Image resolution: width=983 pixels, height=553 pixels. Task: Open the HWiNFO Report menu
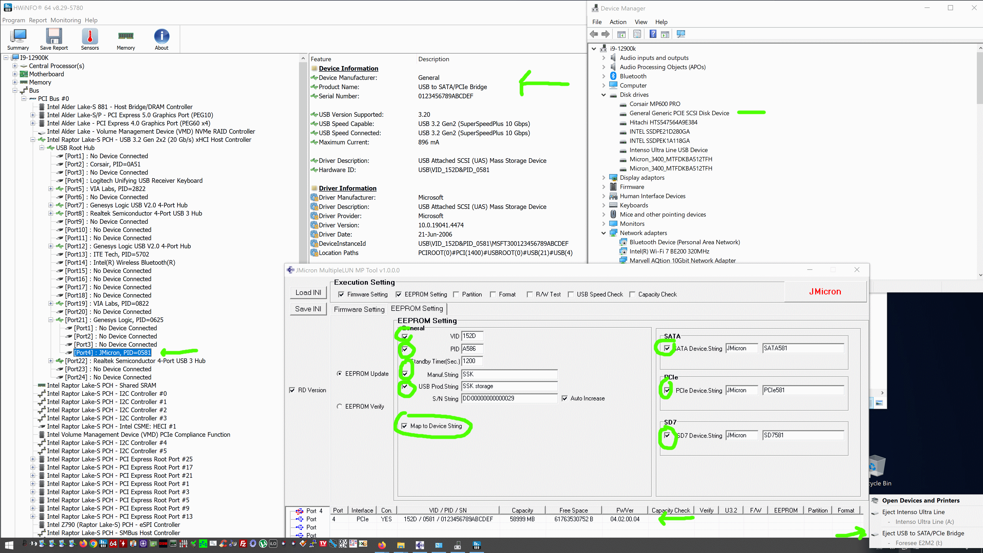click(38, 20)
